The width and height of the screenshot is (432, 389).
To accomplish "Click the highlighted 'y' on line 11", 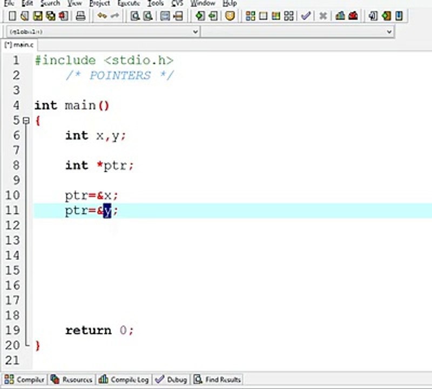I will click(107, 211).
